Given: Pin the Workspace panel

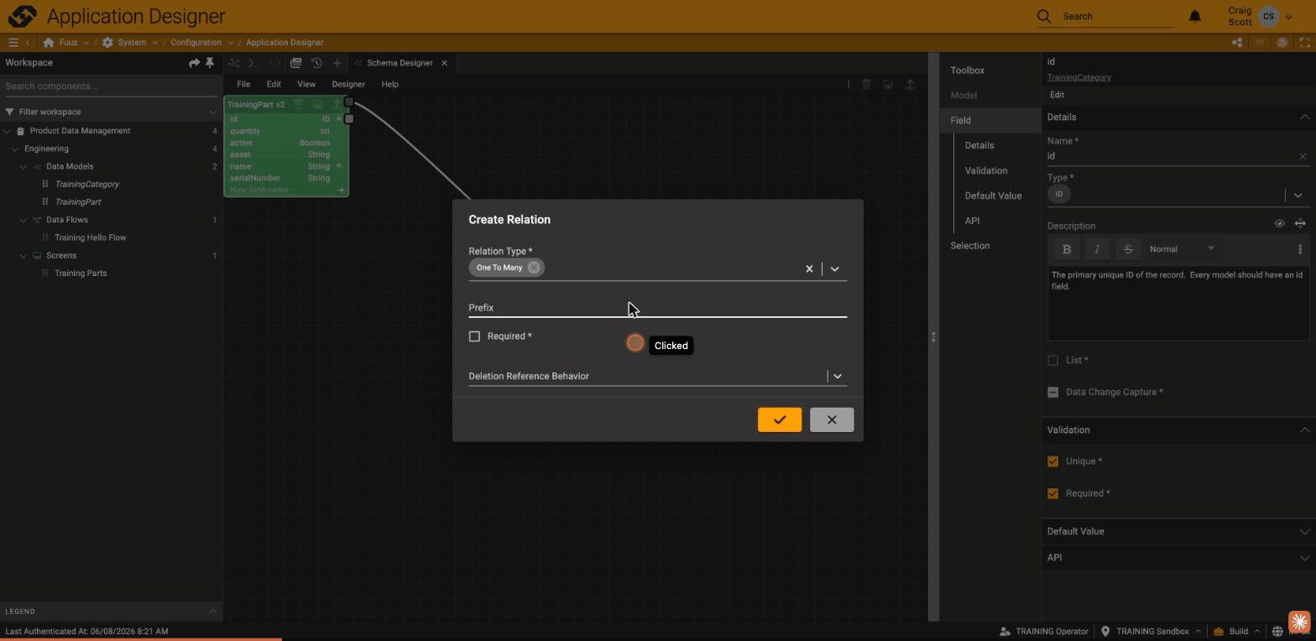Looking at the screenshot, I should click(210, 62).
